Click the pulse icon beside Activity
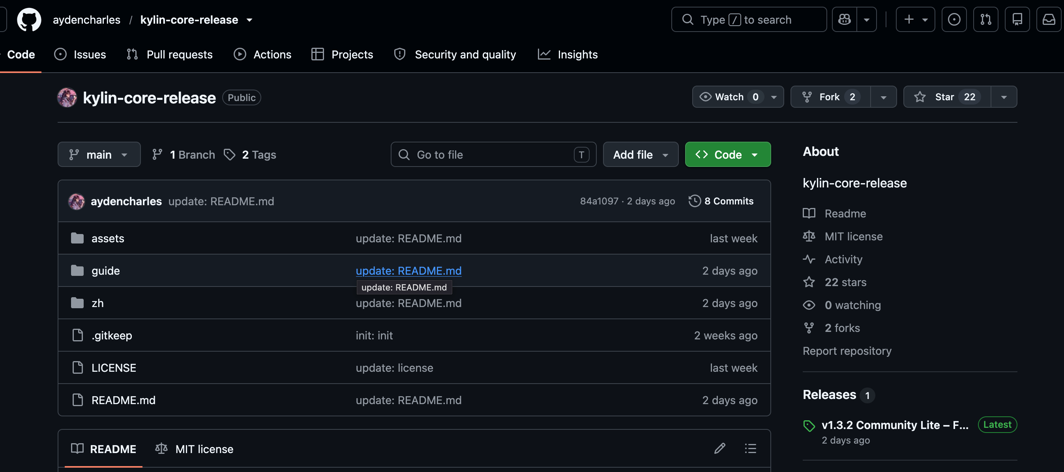Screen dimensions: 1064x472 coord(809,259)
